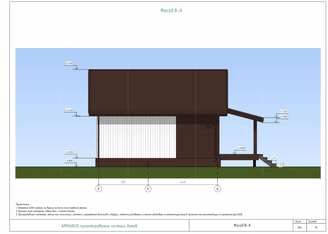Screen dimensions: 328x234
Task: Click the 280 stair tread dimension
Action: pyautogui.click(x=274, y=158)
